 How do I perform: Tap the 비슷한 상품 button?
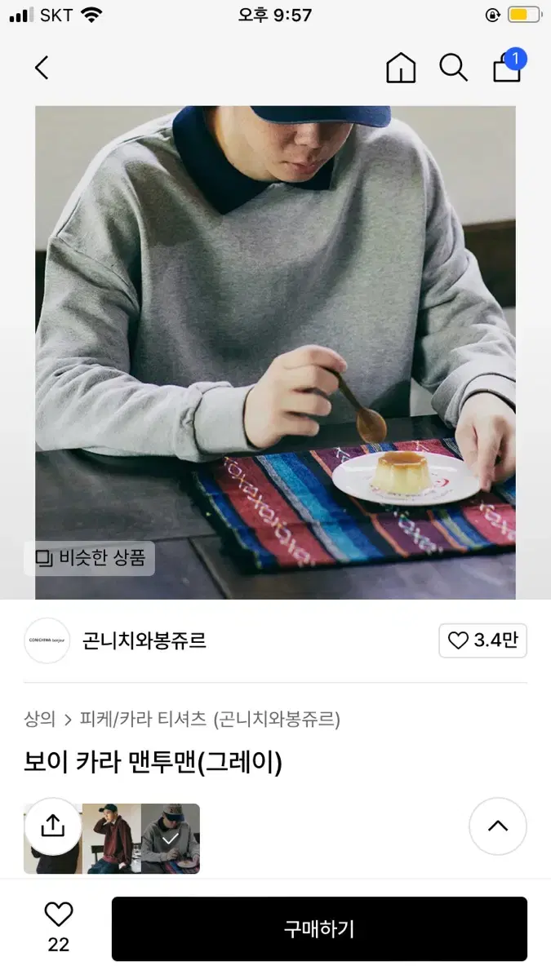coord(90,559)
